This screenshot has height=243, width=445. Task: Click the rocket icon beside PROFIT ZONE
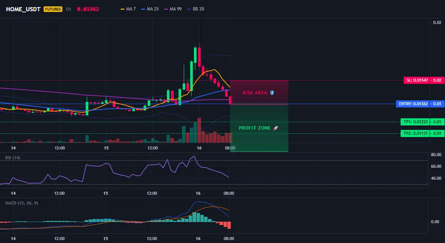275,128
